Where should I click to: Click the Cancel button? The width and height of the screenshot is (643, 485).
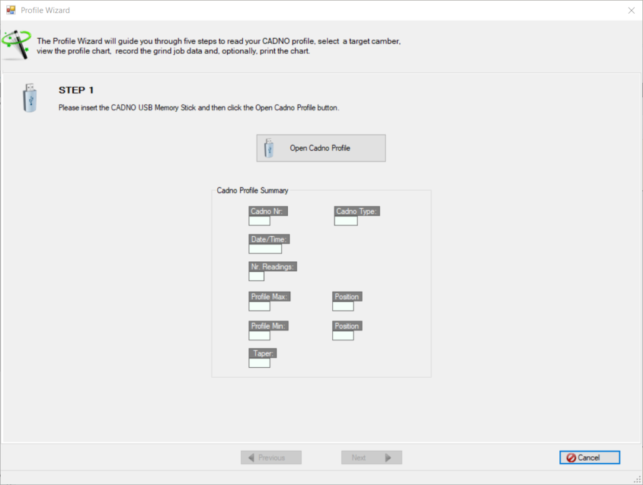(x=589, y=458)
